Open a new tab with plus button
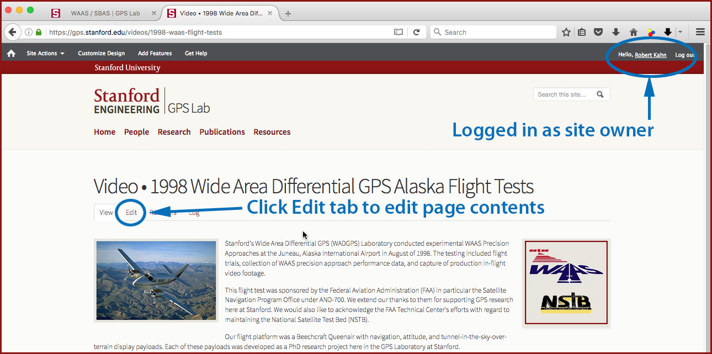712x354 pixels. (288, 13)
